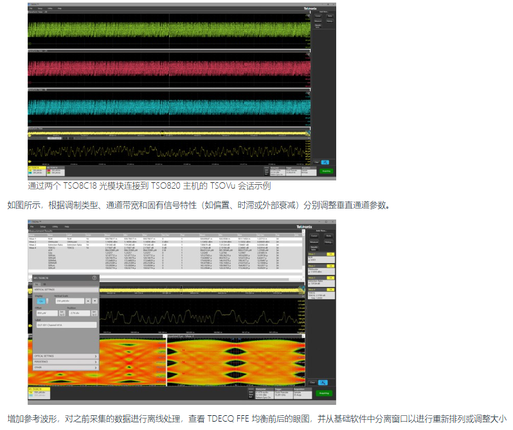The height and width of the screenshot is (430, 513).
Task: Open the Help menu in the upper TSOVu window
Action: coord(60,8)
